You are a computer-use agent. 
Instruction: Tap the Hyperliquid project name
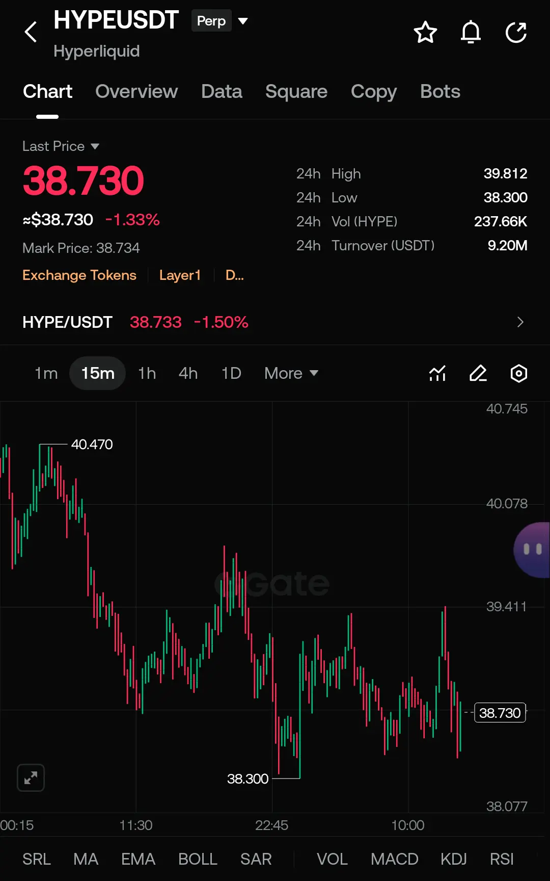point(96,51)
